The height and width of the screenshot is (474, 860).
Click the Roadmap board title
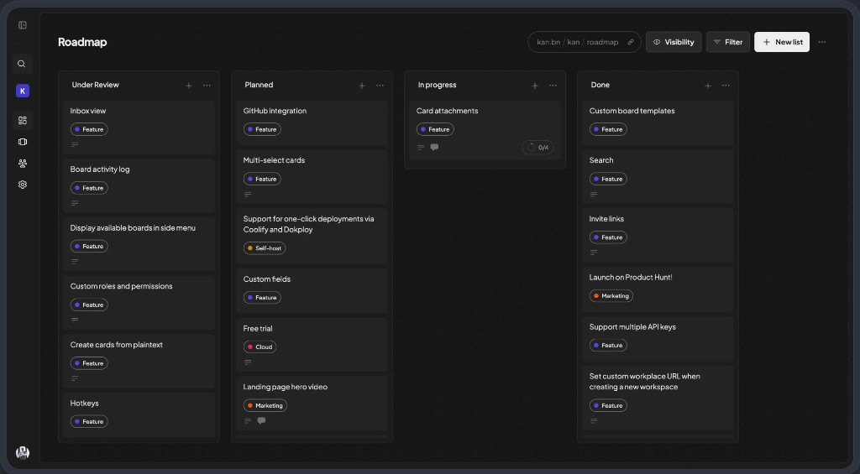[x=82, y=42]
